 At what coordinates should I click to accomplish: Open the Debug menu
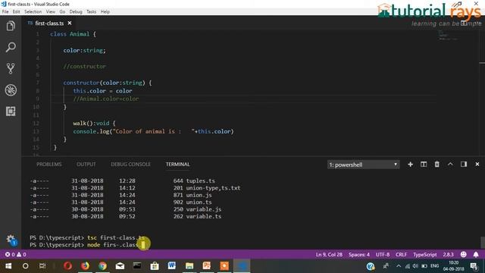(x=76, y=12)
